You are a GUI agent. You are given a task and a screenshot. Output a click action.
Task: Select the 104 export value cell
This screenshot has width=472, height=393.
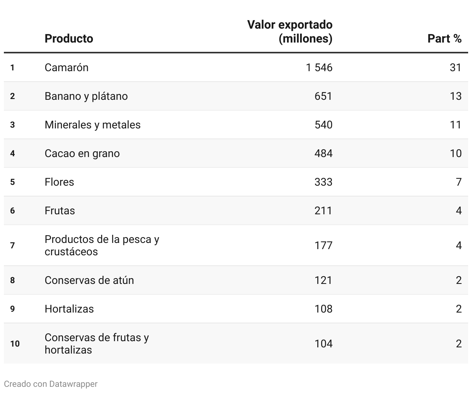[323, 344]
